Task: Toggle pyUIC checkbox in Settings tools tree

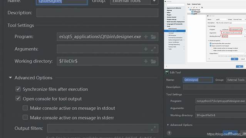Action: (192, 14)
